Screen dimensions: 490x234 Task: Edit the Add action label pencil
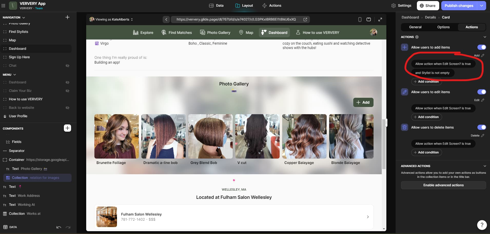pyautogui.click(x=483, y=55)
